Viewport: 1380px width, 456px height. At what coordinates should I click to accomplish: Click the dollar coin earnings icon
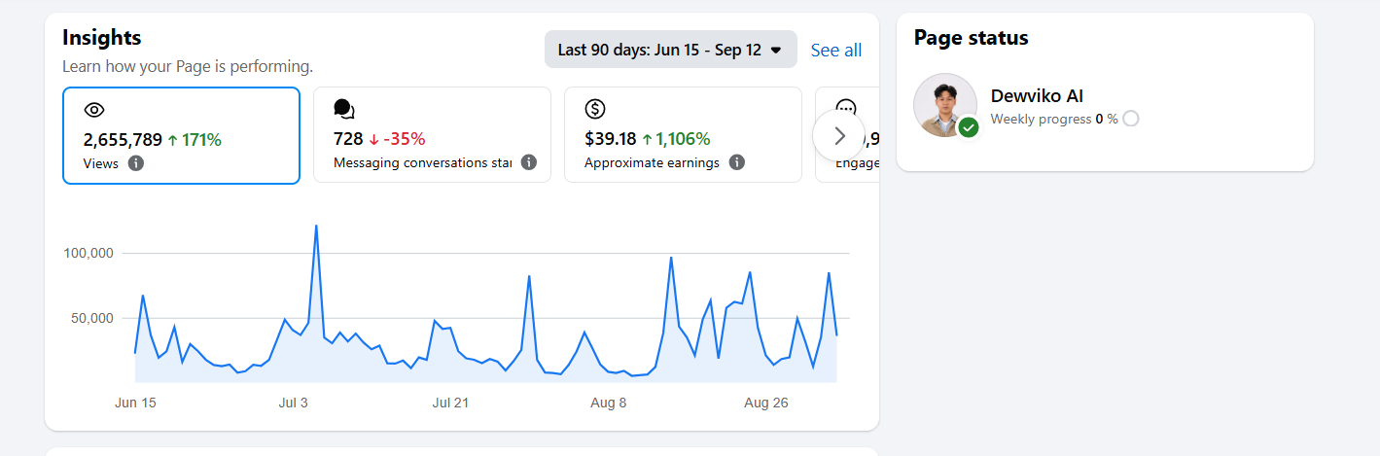595,109
